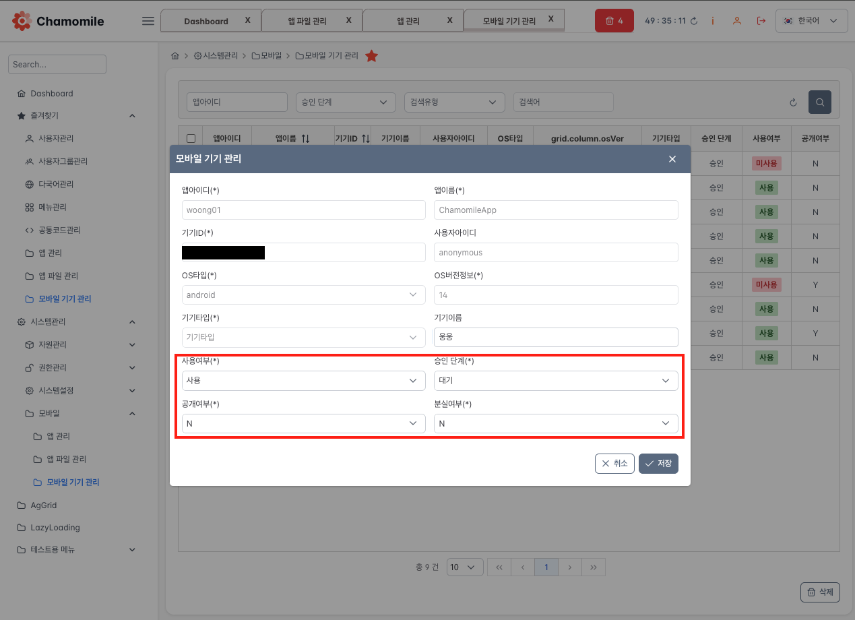Click the red favorite star icon

[x=371, y=56]
